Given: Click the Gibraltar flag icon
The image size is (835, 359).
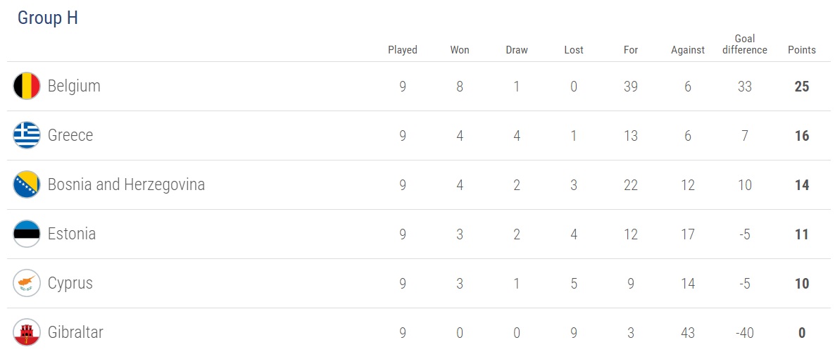Looking at the screenshot, I should coord(27,332).
